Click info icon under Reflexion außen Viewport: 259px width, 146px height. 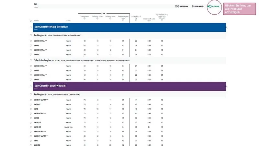(97, 18)
